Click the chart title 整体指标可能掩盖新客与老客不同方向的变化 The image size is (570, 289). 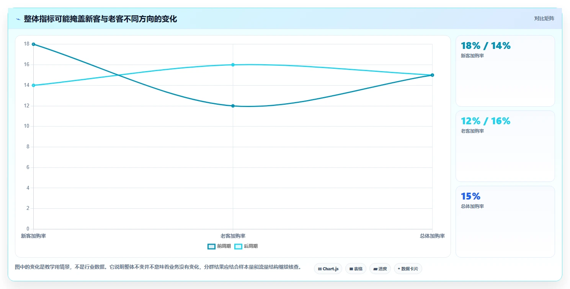pos(100,19)
